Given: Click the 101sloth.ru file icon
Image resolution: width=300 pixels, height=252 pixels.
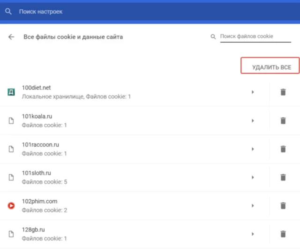Looking at the screenshot, I should click(11, 177).
